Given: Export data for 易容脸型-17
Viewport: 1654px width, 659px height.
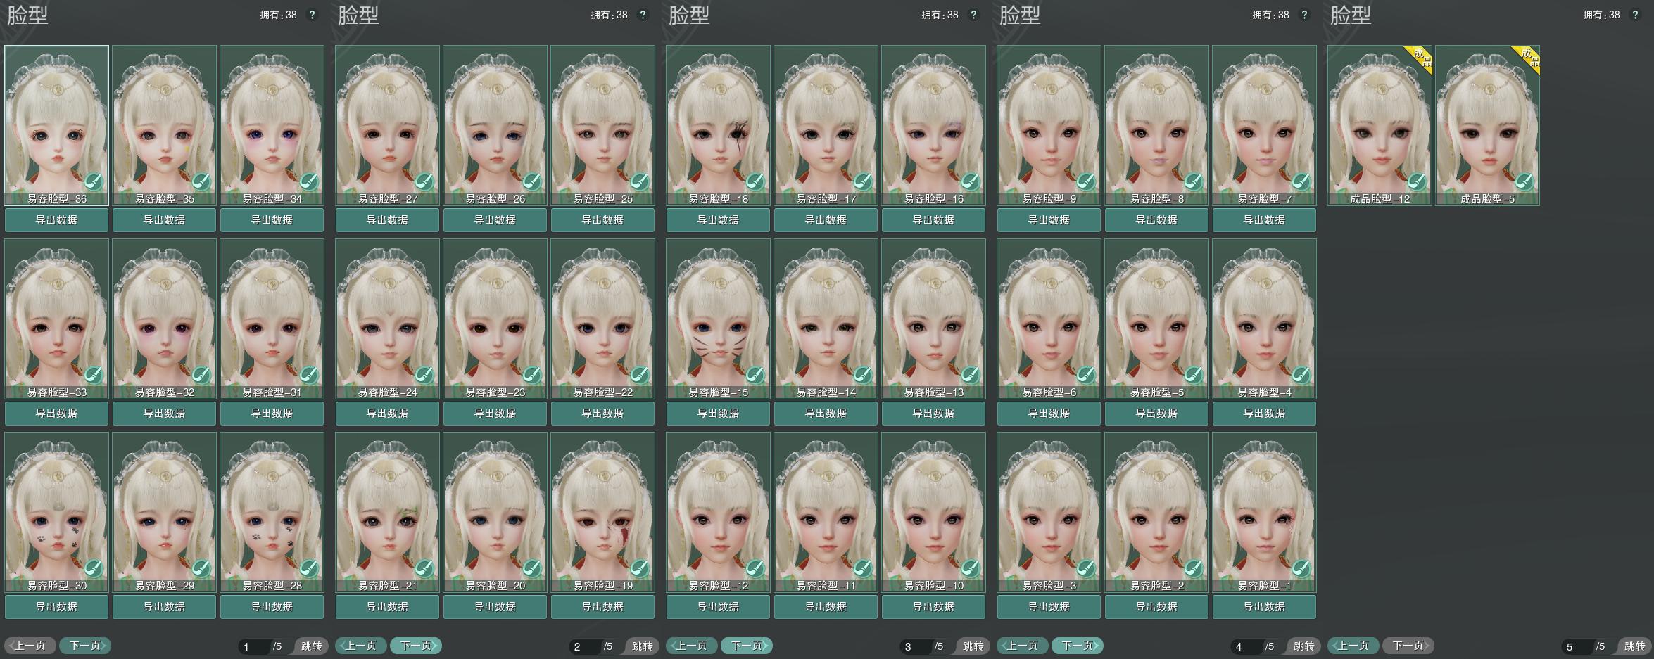Looking at the screenshot, I should pos(826,220).
